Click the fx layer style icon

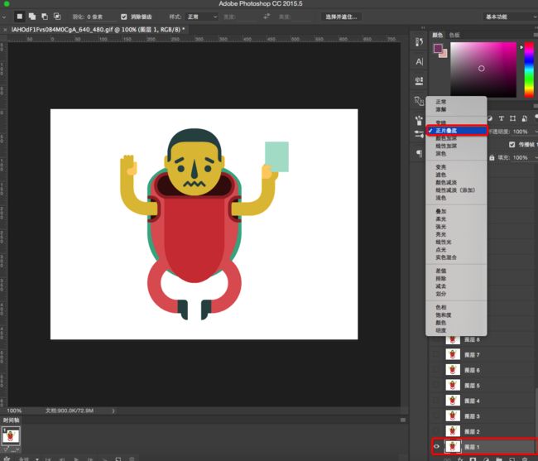tap(460, 459)
